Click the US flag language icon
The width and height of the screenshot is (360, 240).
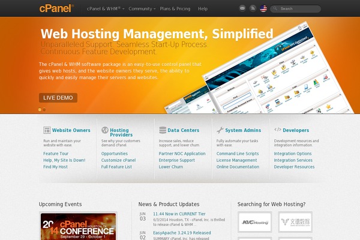click(263, 9)
